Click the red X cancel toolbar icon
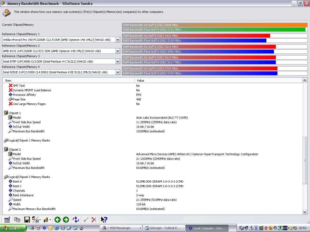 point(94,220)
